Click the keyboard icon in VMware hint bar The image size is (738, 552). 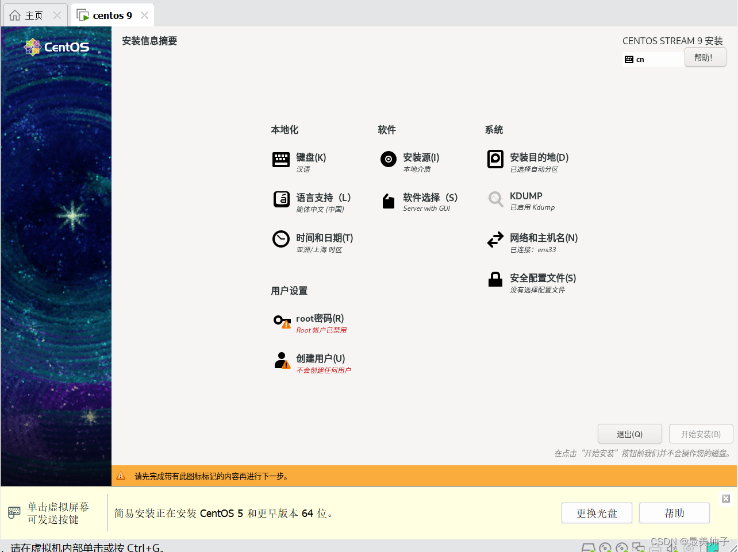14,512
